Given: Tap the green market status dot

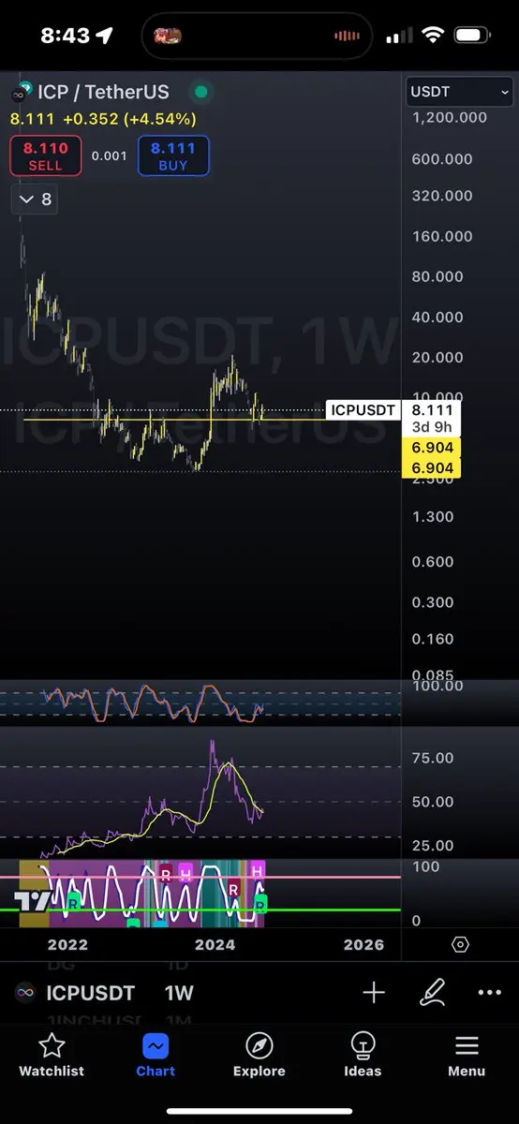Looking at the screenshot, I should coord(200,92).
